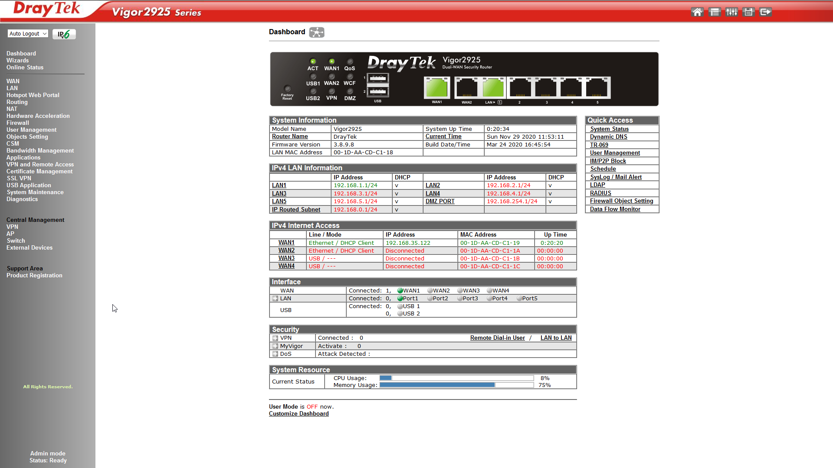
Task: Click the DrayTek logo in the header
Action: coord(47,9)
